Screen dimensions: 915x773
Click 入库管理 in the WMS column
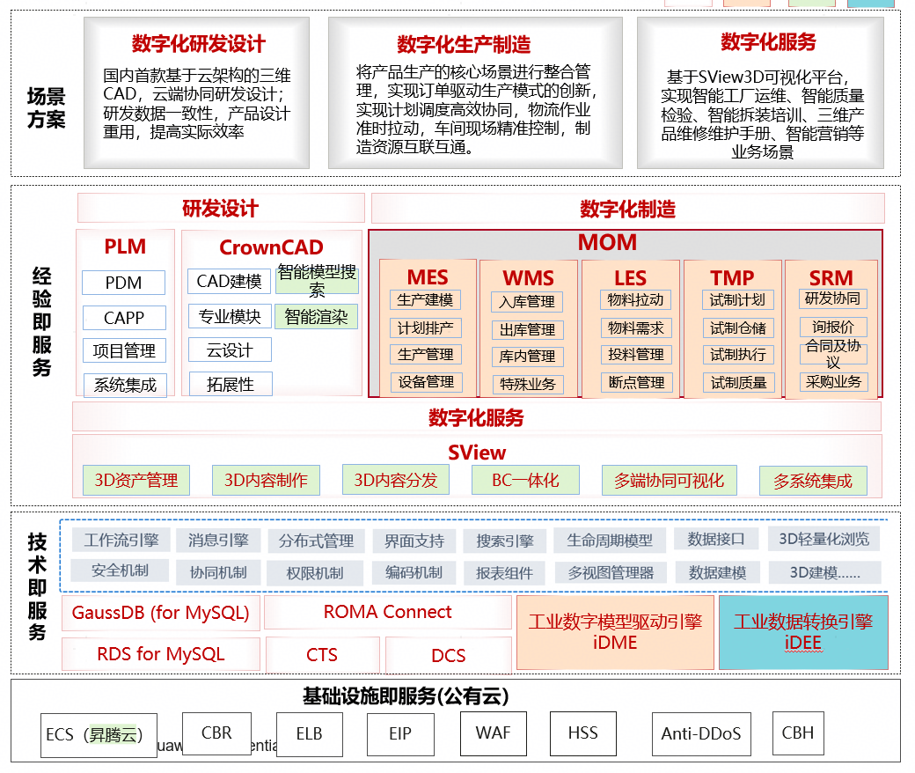528,302
